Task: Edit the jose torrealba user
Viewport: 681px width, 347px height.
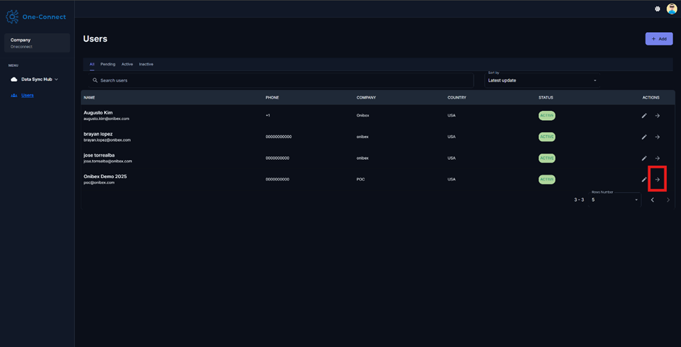Action: tap(644, 158)
